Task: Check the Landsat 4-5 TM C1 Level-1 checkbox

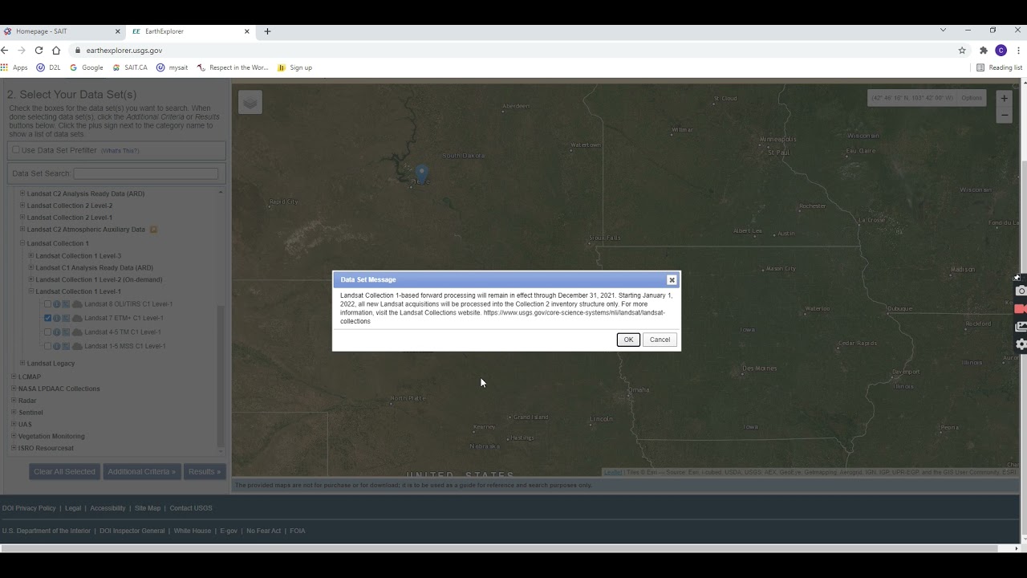Action: point(47,332)
